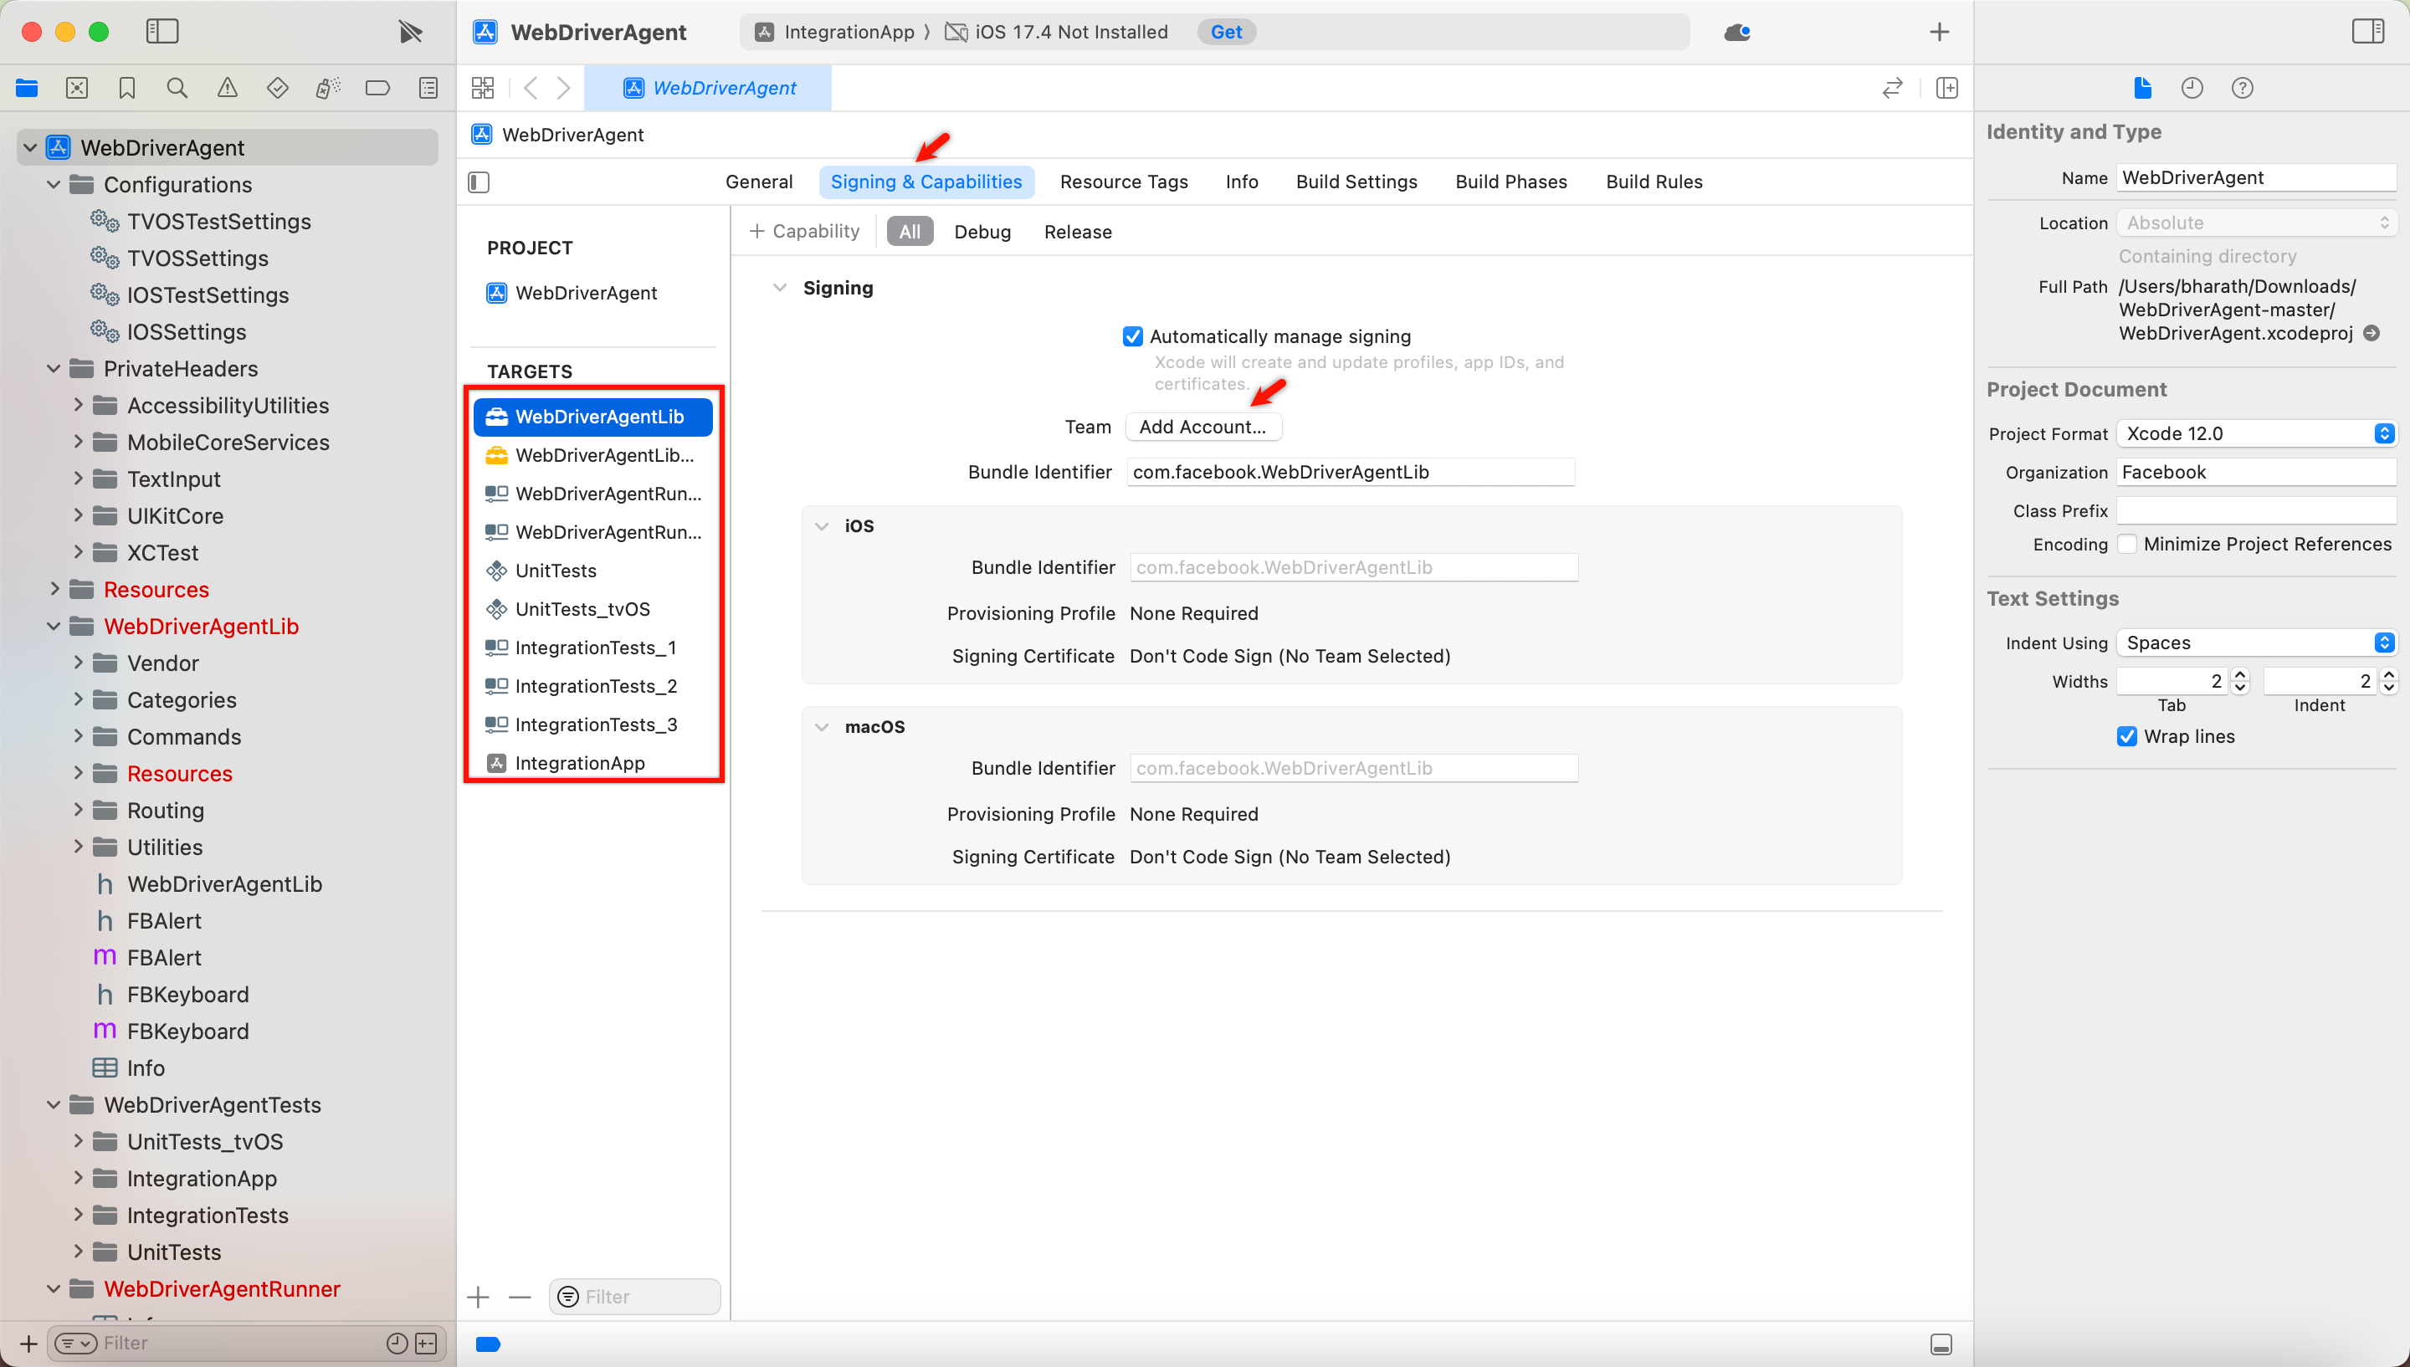Image resolution: width=2410 pixels, height=1367 pixels.
Task: Open the Source Control navigator icon
Action: pos(77,88)
